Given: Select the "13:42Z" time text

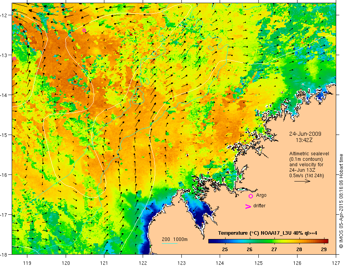Looking at the screenshot, I should pos(304,140).
